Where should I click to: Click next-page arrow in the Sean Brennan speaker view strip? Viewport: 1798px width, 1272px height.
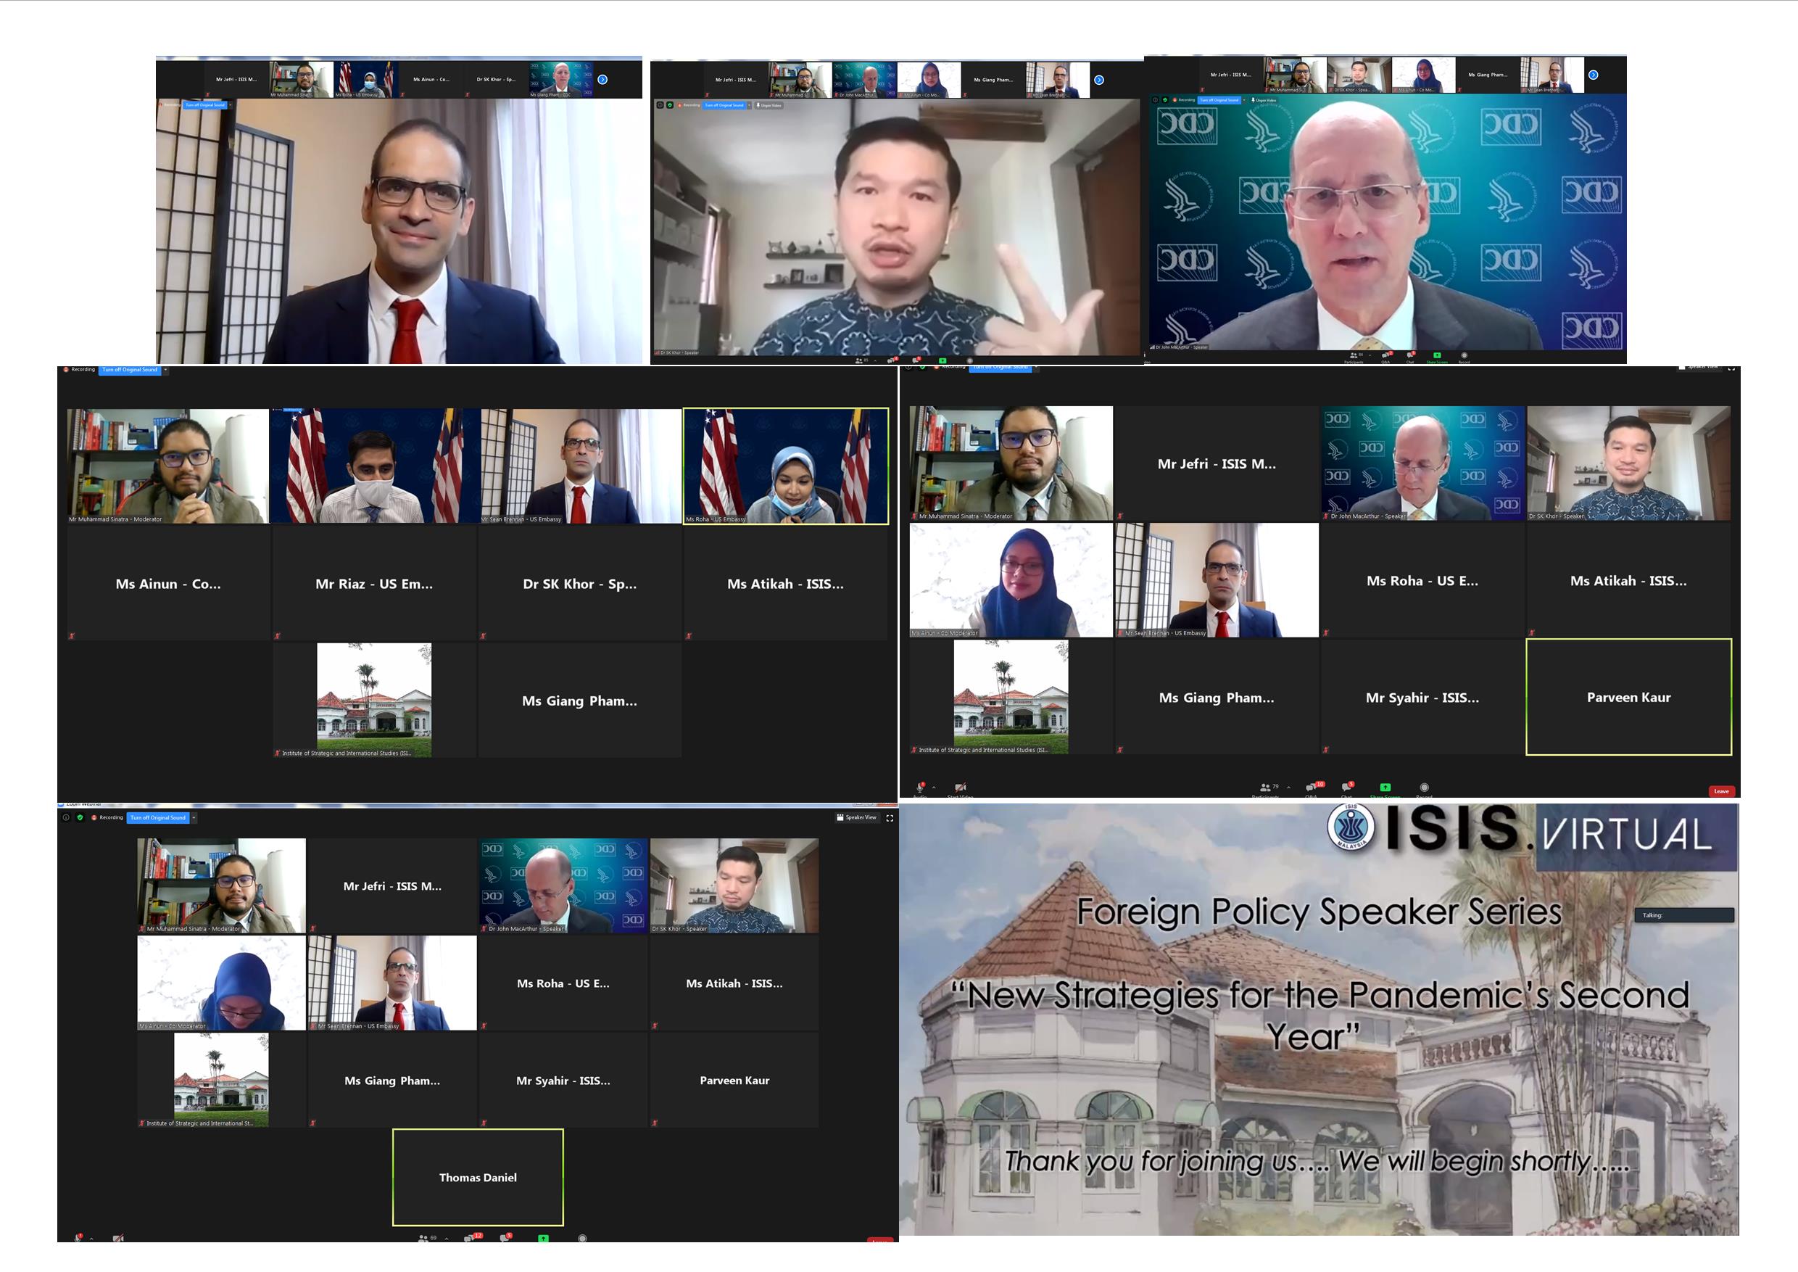click(602, 79)
